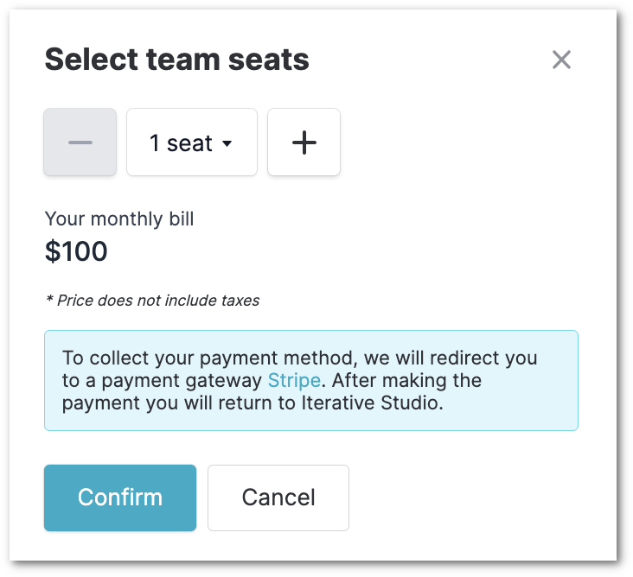Open the 1 seat dropdown
Image resolution: width=633 pixels, height=577 pixels.
click(192, 142)
